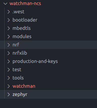Image resolution: width=97 pixels, height=108 pixels.
Task: Click empty area below the zephyr row
Action: coord(48,103)
